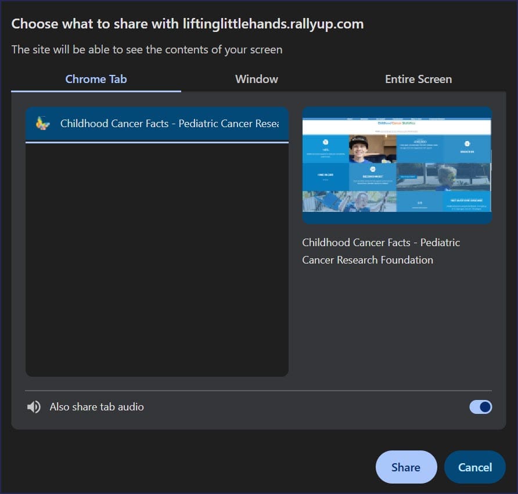Switch to the Chrome Tab tab
Viewport: 518px width, 494px height.
point(96,80)
